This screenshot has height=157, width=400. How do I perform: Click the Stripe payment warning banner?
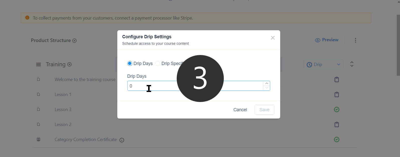pyautogui.click(x=196, y=18)
